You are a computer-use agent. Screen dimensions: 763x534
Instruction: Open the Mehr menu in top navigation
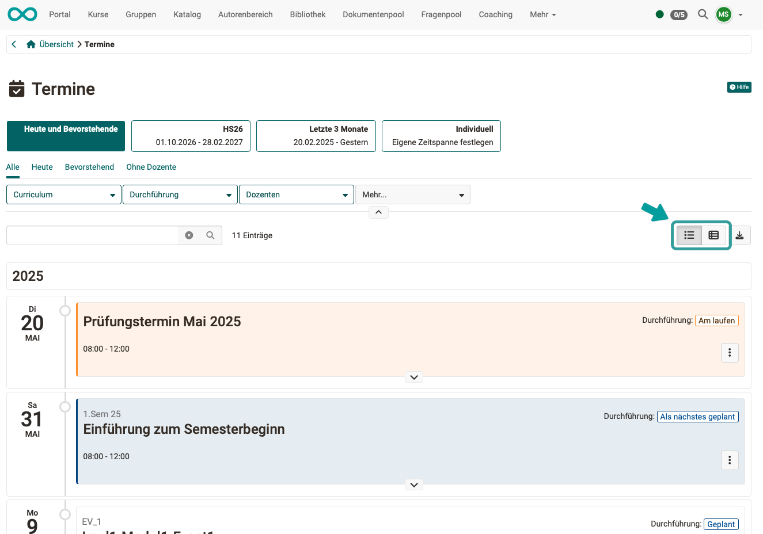542,14
